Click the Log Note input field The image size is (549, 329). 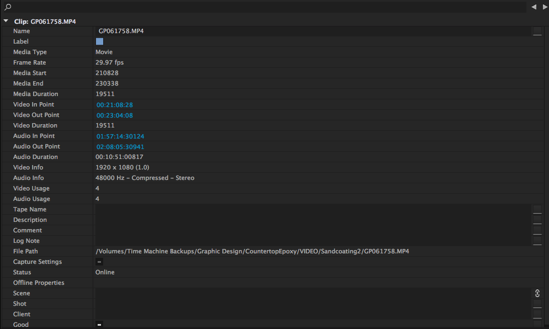[313, 241]
